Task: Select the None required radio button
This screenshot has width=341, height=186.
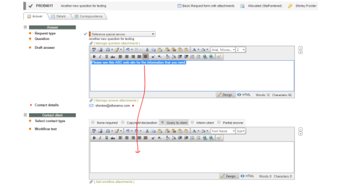Action: point(93,122)
